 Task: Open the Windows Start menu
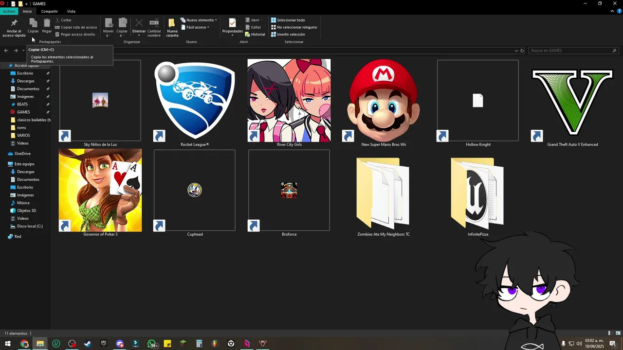pyautogui.click(x=8, y=344)
